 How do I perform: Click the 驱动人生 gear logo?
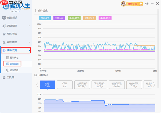coord(6,6)
